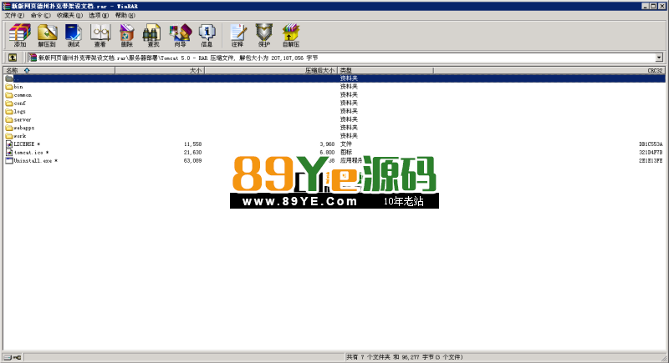The image size is (669, 363).
Task: Click the Uninstall.exe size value 63,089
Action: 192,161
